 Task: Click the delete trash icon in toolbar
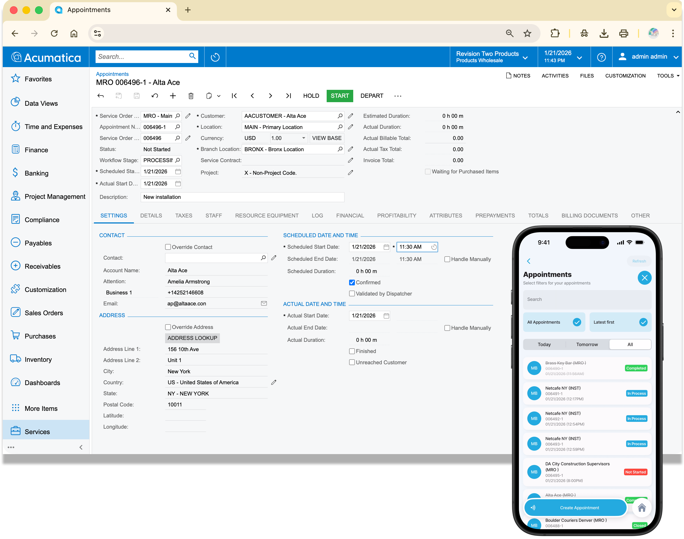pyautogui.click(x=191, y=96)
